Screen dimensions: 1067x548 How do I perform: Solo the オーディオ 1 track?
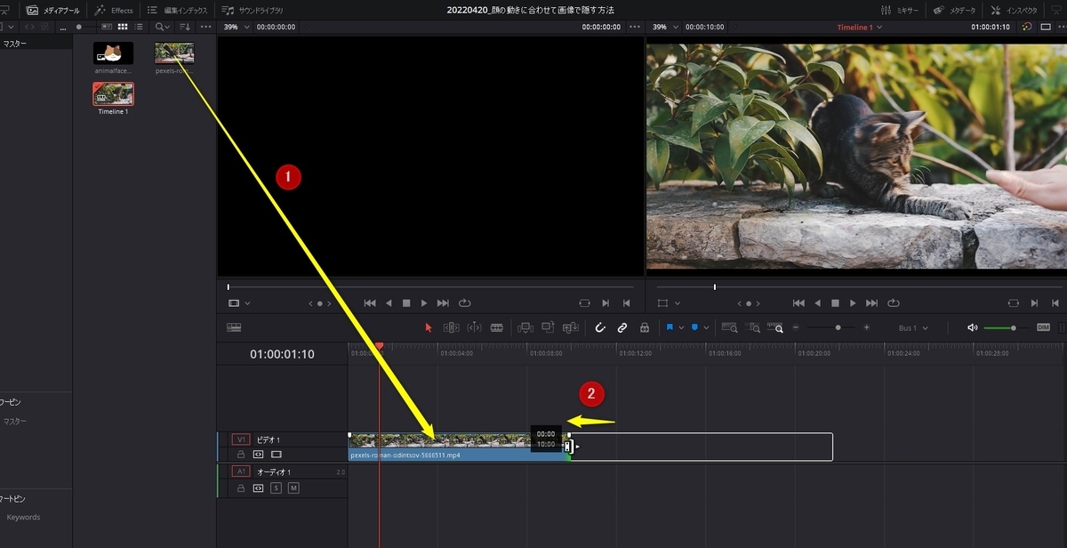click(x=277, y=488)
